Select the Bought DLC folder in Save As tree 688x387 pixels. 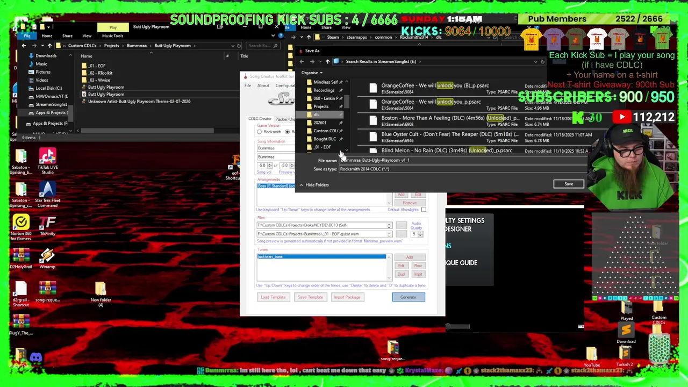coord(325,139)
